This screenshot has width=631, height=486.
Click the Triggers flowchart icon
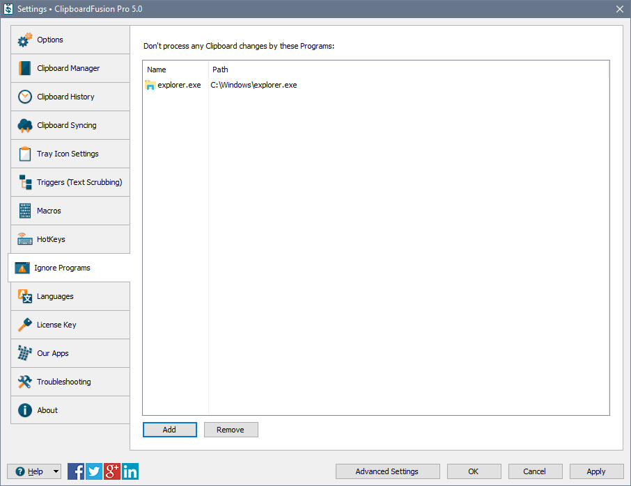pyautogui.click(x=25, y=182)
